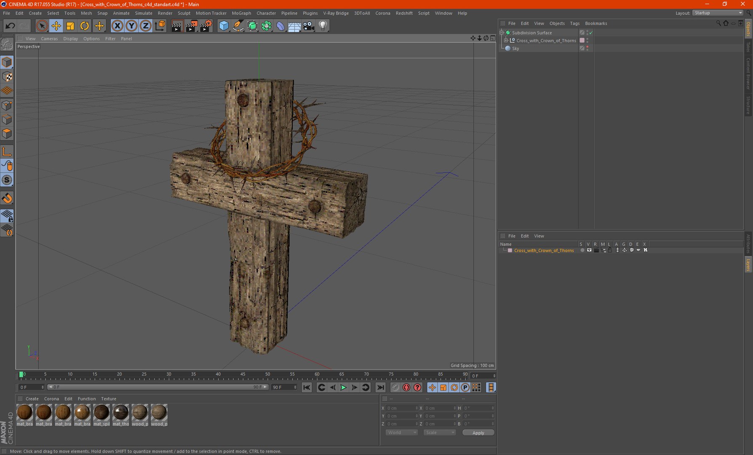Toggle Subdivision Surface enabled checkmark

tap(591, 32)
